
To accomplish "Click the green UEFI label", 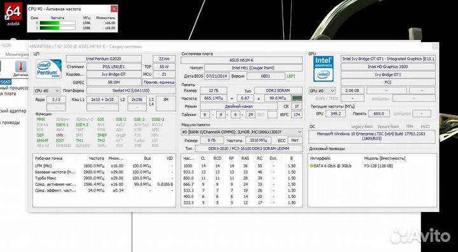I will pos(291,76).
